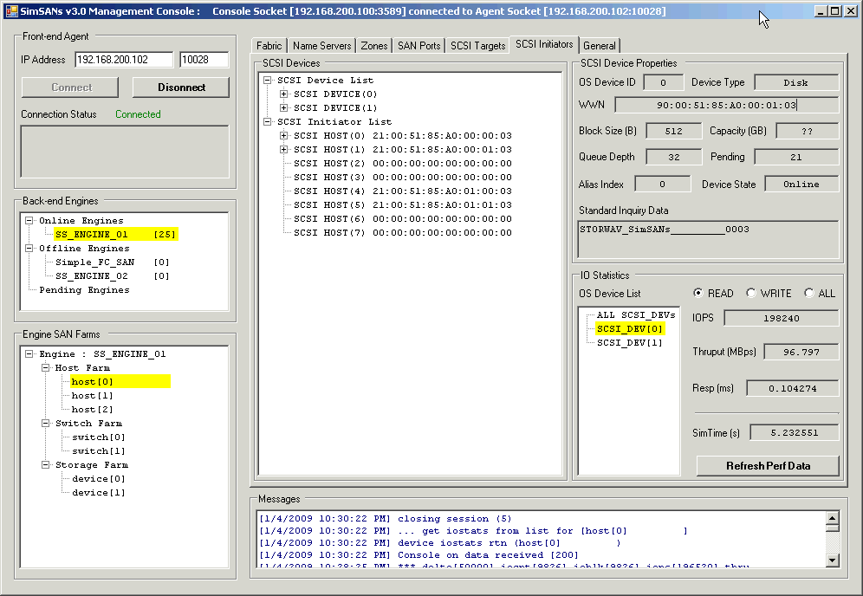Select host[1] in Host Farm
The height and width of the screenshot is (596, 863).
92,395
